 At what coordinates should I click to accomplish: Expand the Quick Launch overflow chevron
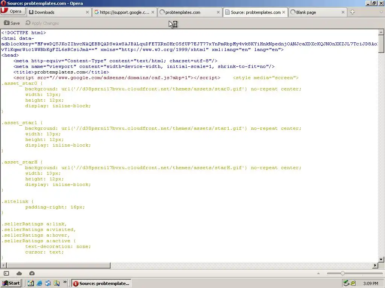click(x=65, y=282)
